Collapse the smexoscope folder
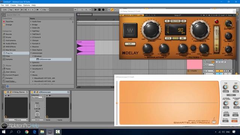Image resolution: width=240 pixels, height=135 pixels. tap(31, 53)
